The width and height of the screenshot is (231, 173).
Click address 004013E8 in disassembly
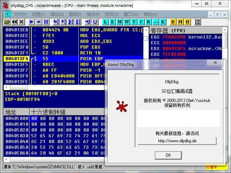point(17,30)
